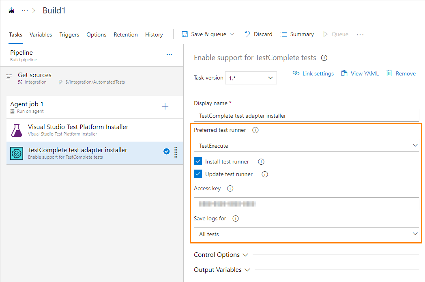The image size is (425, 282).
Task: Click the Visual Studio Test flask icon
Action: coord(17,130)
